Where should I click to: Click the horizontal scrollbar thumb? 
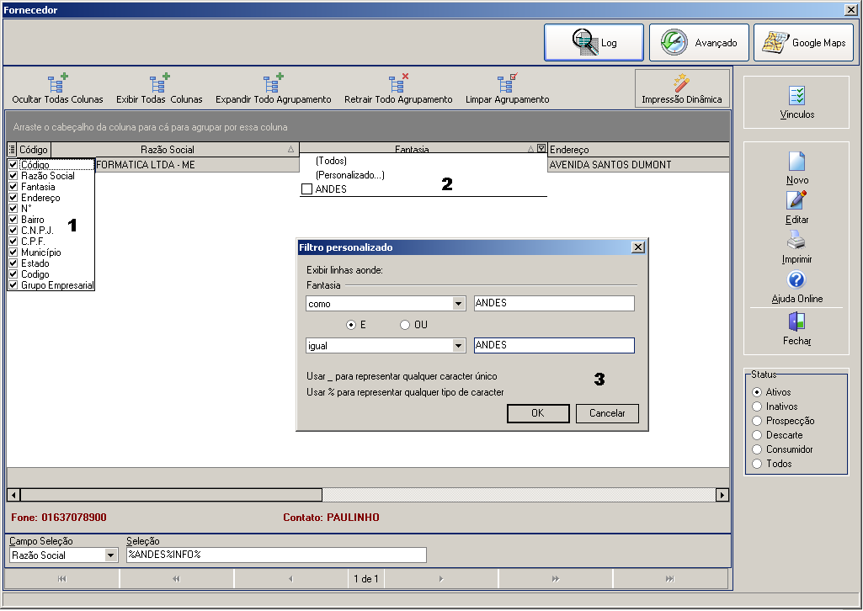tap(171, 495)
